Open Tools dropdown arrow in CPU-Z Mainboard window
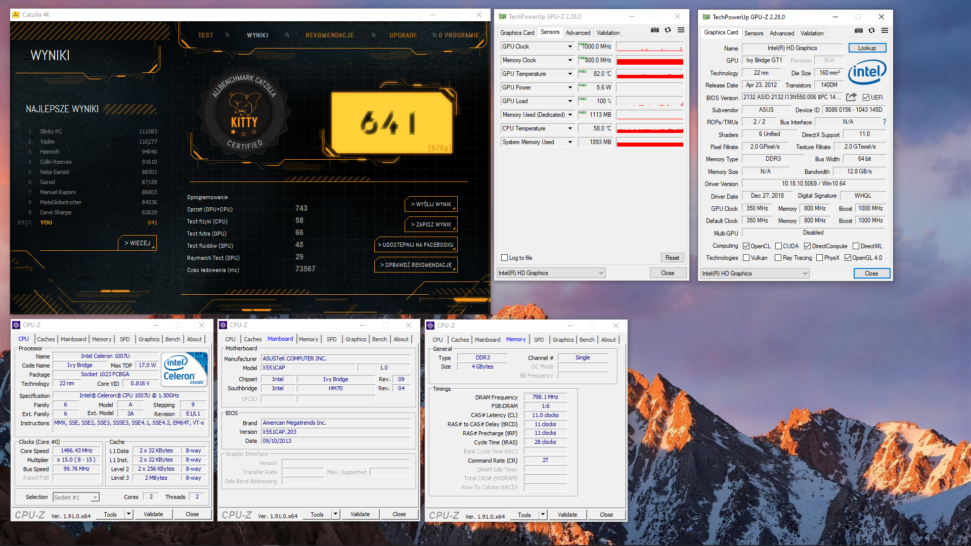 [335, 514]
